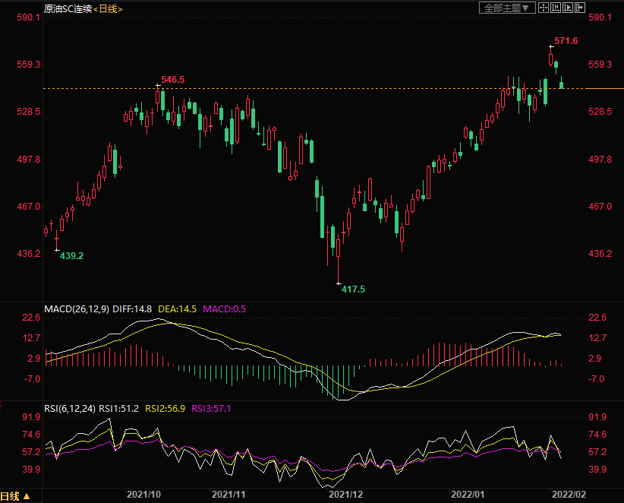Screen dimensions: 624x503
Task: Open the 全部主题 dropdown
Action: [506, 8]
